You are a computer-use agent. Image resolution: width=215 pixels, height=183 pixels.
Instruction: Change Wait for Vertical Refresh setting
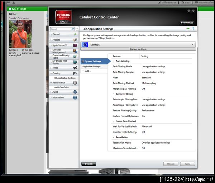pyautogui.click(x=147, y=126)
